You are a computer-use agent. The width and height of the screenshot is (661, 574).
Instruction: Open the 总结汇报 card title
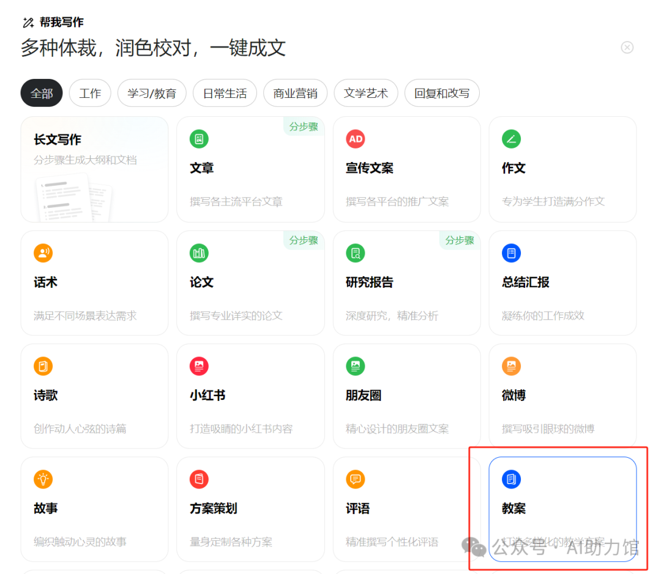click(x=525, y=282)
